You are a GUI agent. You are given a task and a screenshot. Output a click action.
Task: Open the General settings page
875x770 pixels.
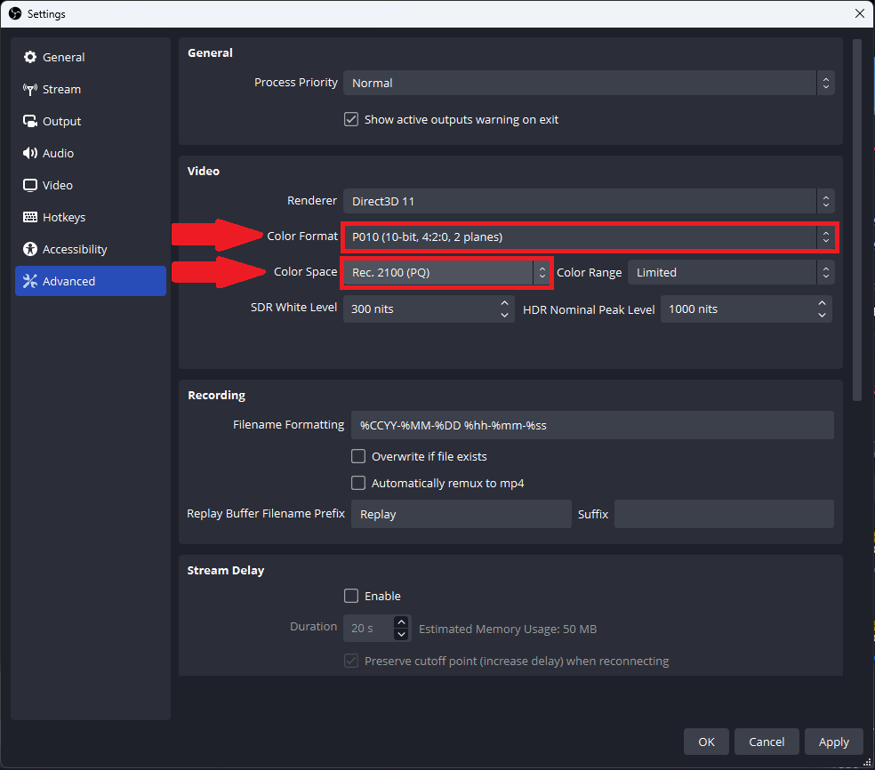91,57
